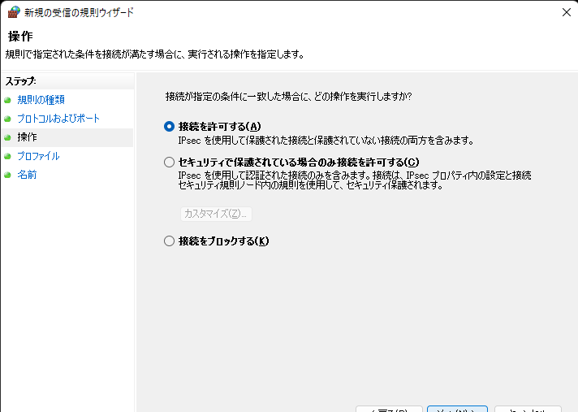The image size is (578, 412).
Task: Select セキュリティで保護されている場合のみ接続を許可する radio option
Action: (x=169, y=162)
